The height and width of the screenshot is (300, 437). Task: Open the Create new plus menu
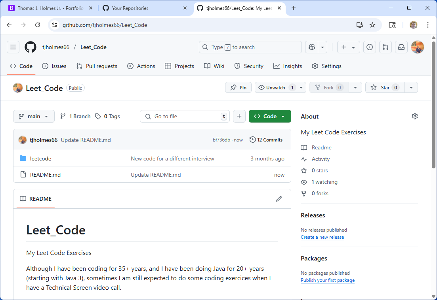pyautogui.click(x=348, y=47)
